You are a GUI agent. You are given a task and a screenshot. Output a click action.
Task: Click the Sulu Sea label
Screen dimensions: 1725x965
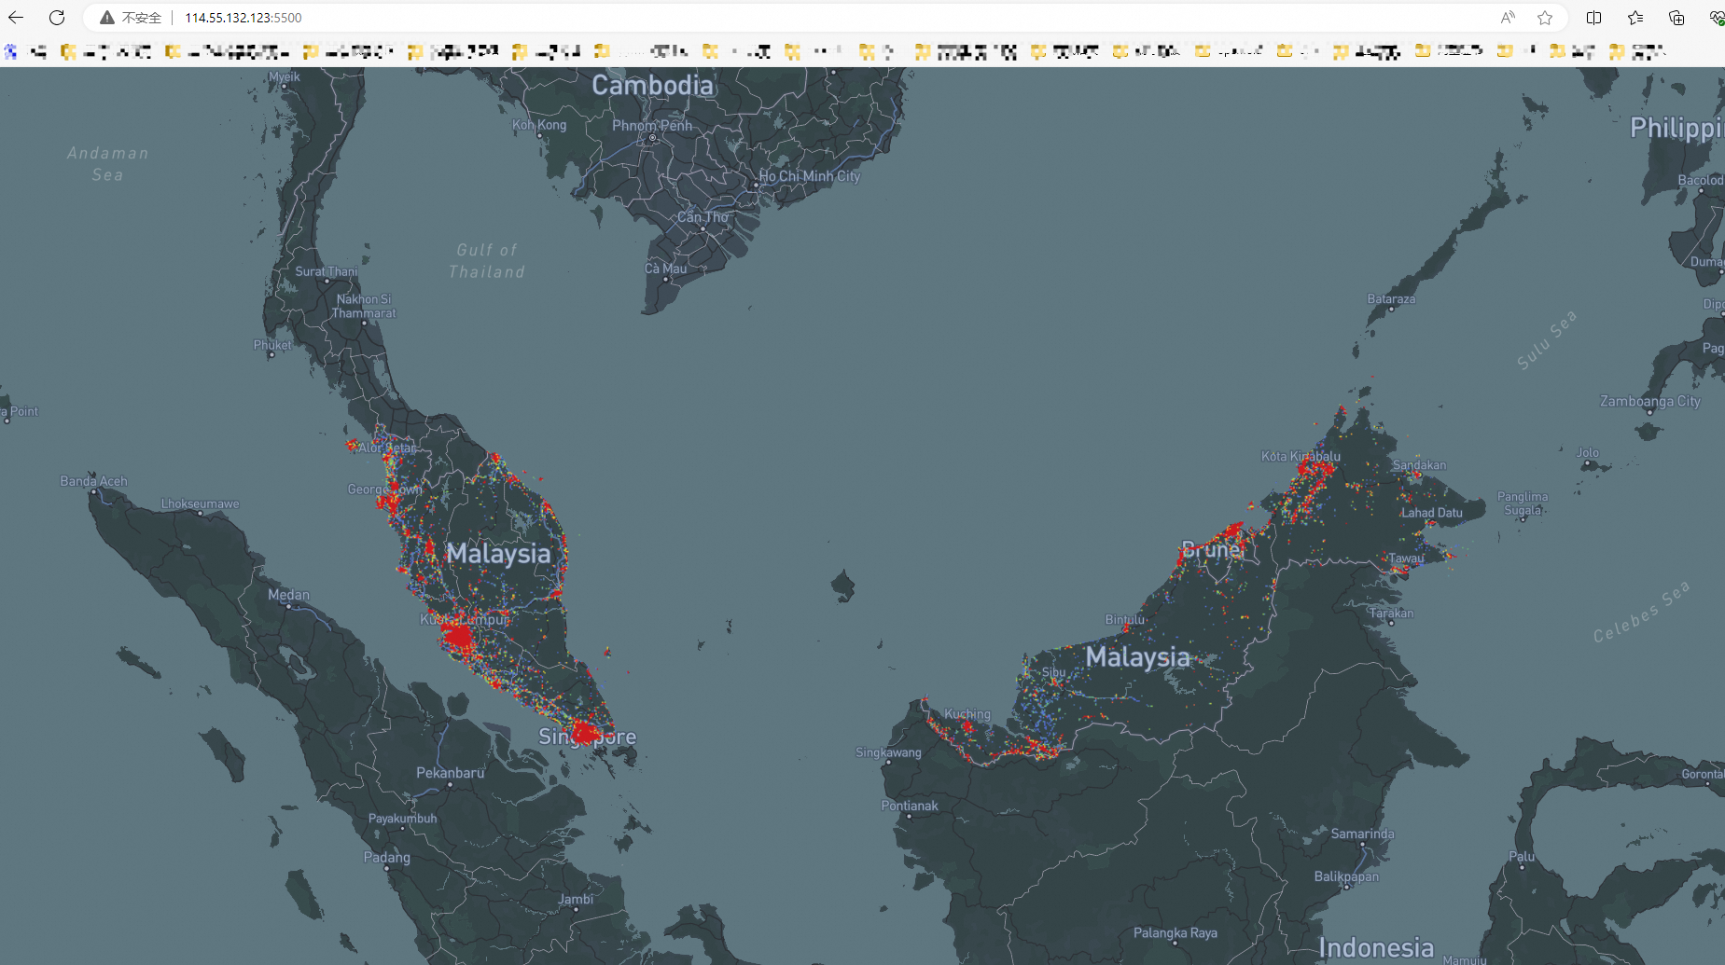tap(1547, 339)
